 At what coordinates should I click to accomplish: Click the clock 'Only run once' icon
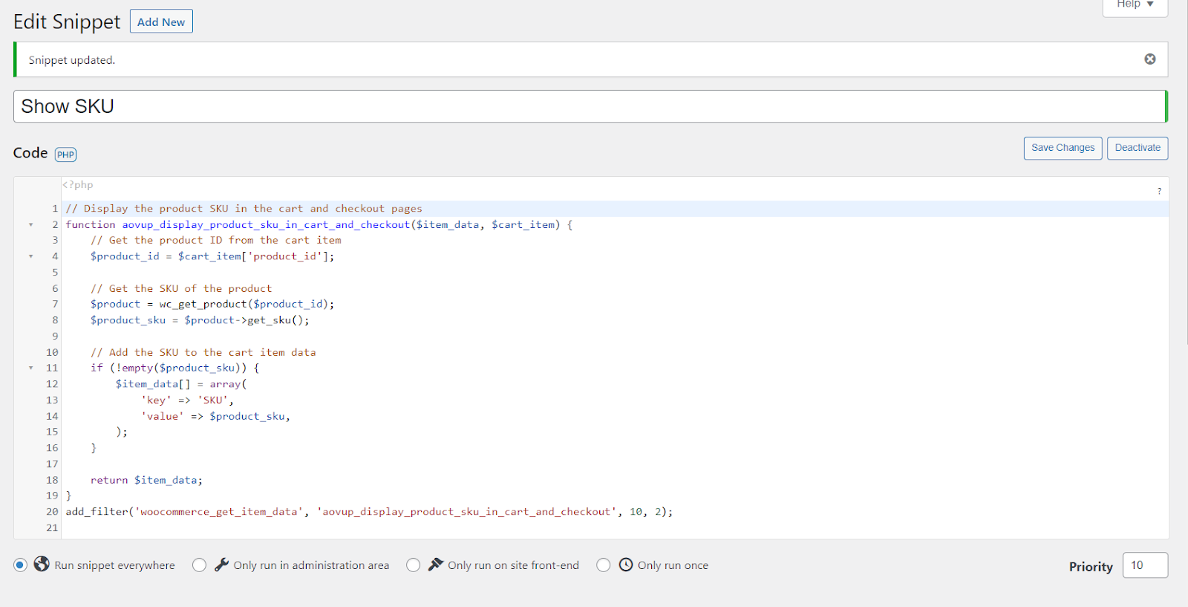click(626, 565)
